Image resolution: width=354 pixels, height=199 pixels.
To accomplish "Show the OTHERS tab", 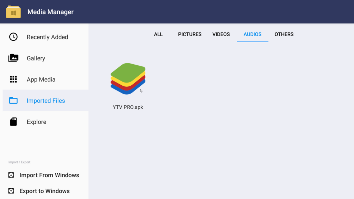I will (284, 34).
